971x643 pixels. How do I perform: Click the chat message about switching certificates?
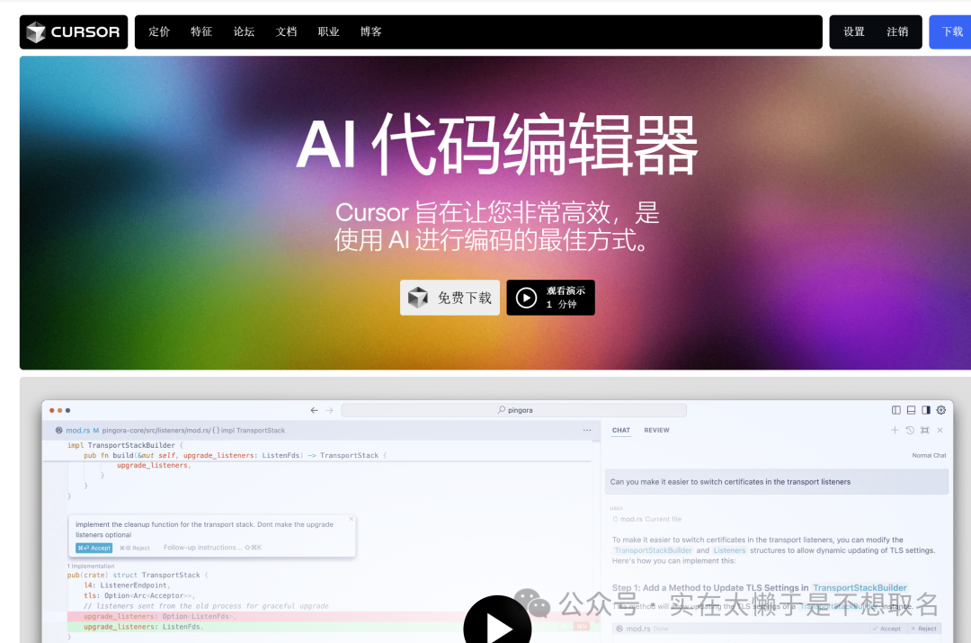point(777,481)
